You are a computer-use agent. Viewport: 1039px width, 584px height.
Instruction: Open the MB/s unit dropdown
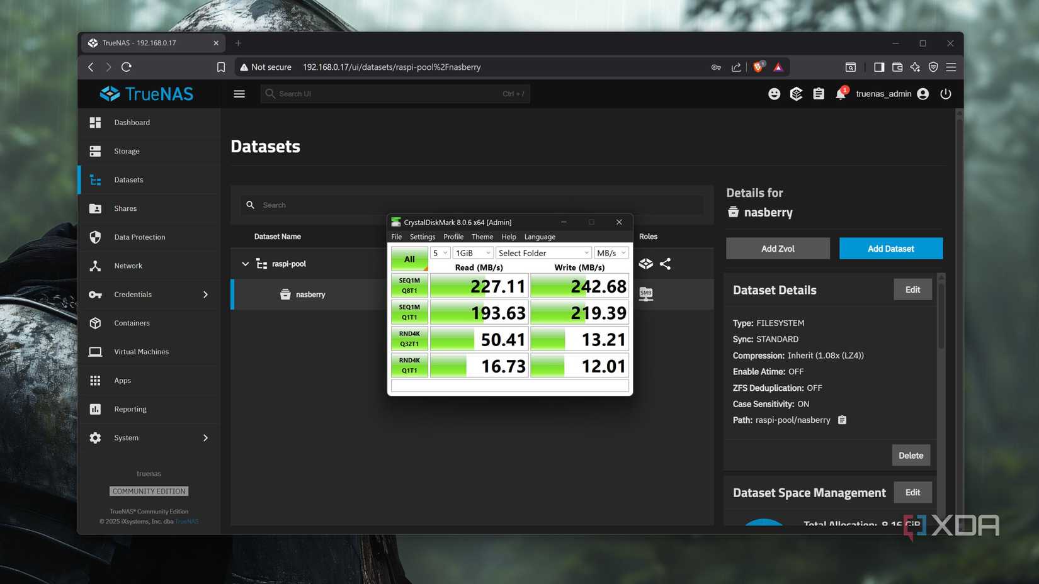[x=611, y=253]
